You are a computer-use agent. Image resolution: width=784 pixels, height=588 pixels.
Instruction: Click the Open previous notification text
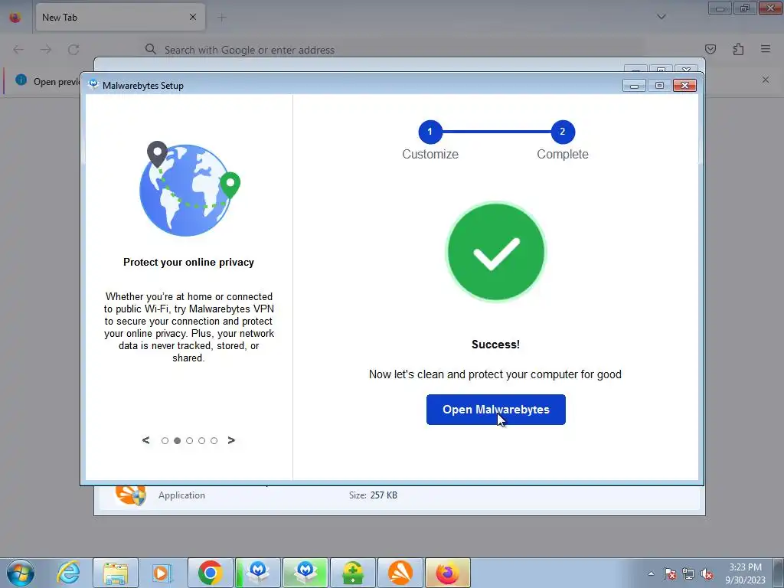56,81
